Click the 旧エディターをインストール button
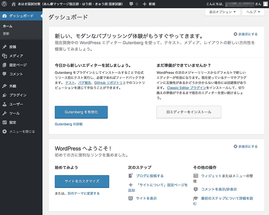This screenshot has height=215, width=269. point(189,112)
